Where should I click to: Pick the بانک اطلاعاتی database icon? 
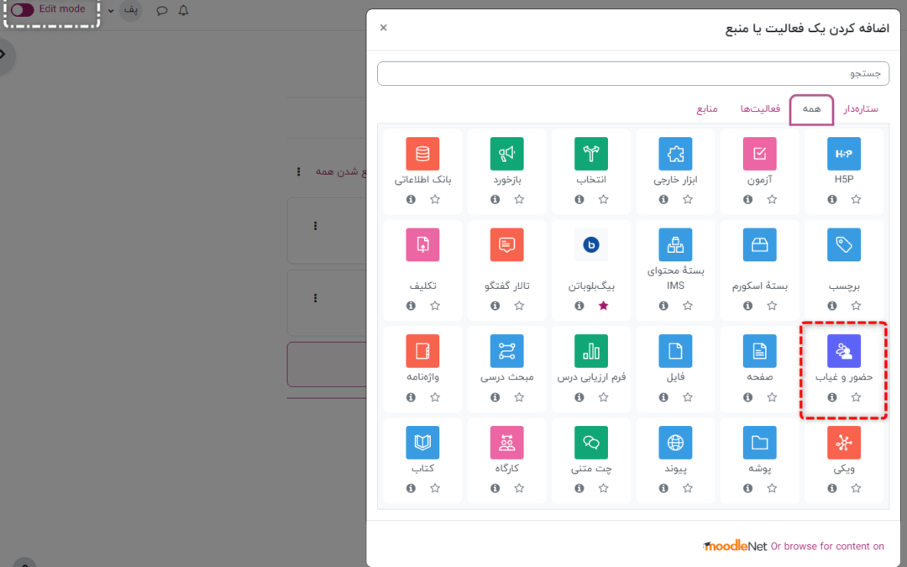click(x=422, y=154)
